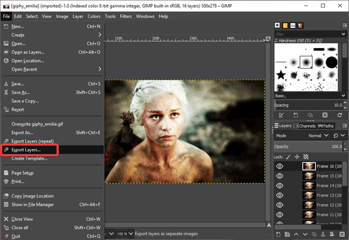This screenshot has width=349, height=240.
Task: Click the canvas navigation icon
Action: (x=269, y=225)
